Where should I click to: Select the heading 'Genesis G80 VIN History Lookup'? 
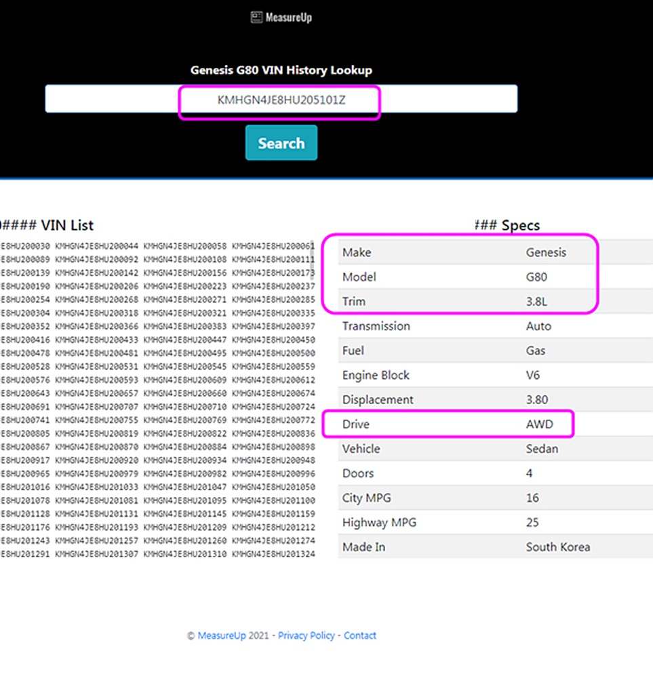pos(281,70)
